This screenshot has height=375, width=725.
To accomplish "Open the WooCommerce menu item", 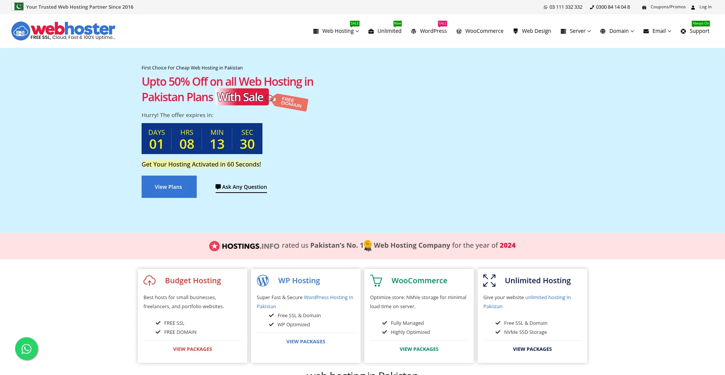I will (x=480, y=31).
